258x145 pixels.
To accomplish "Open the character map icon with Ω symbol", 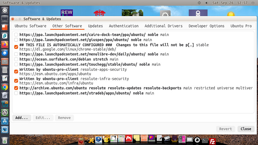I will coord(182,139).
